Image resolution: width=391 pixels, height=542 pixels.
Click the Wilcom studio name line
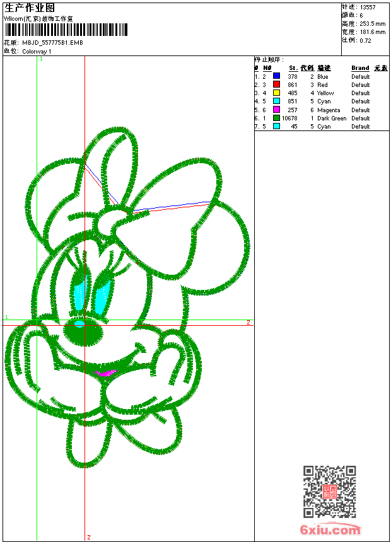coord(38,19)
